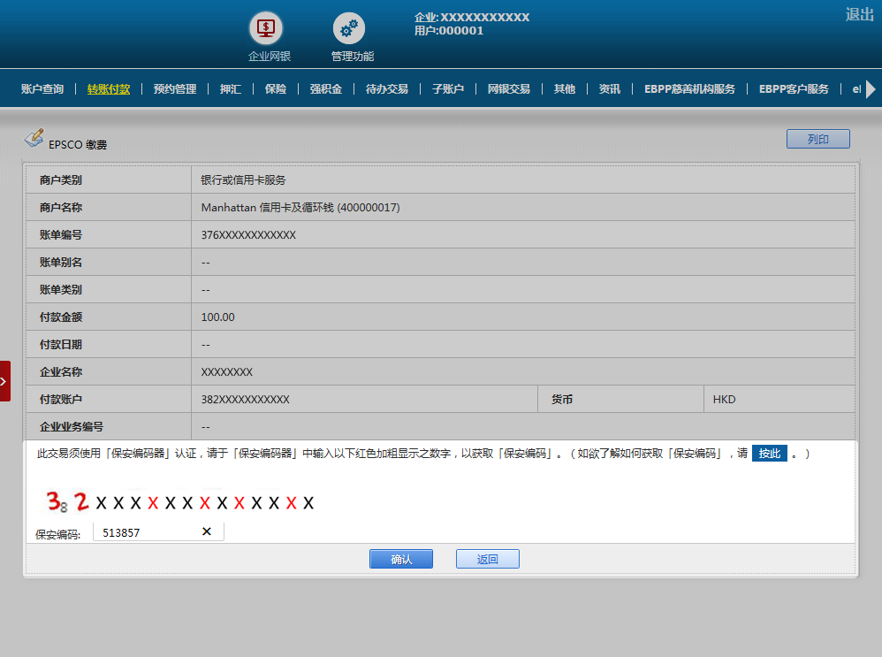882x657 pixels.
Task: Open the 管理功能 gears icon
Action: (349, 28)
